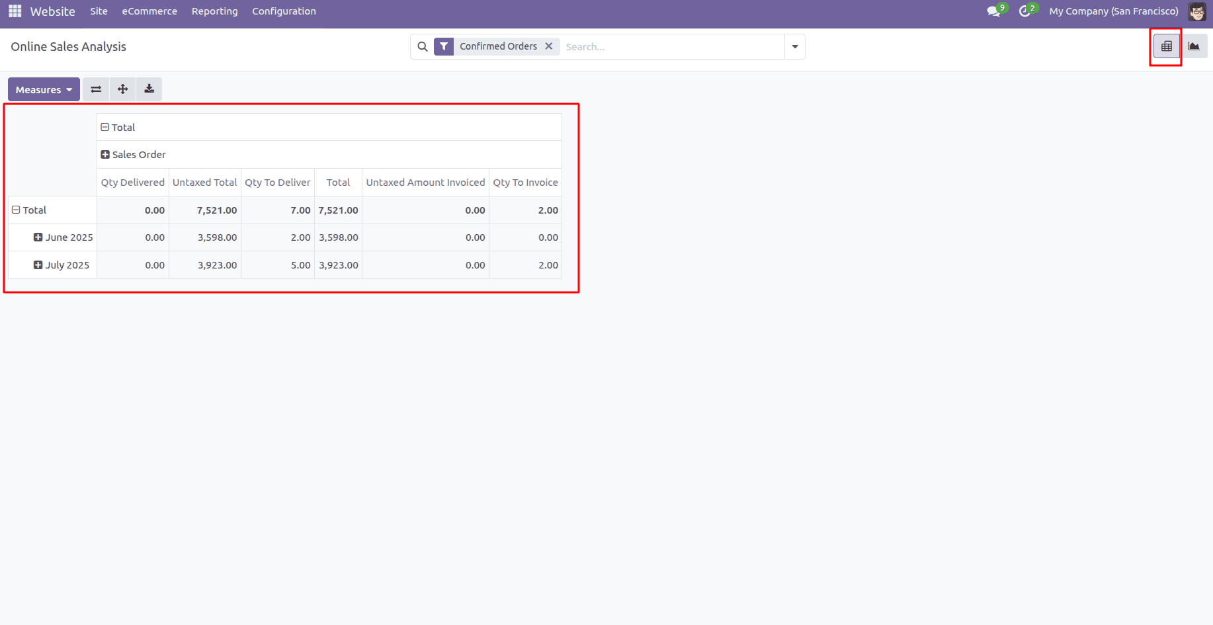1213x625 pixels.
Task: Open the conversations message icon
Action: click(x=993, y=11)
